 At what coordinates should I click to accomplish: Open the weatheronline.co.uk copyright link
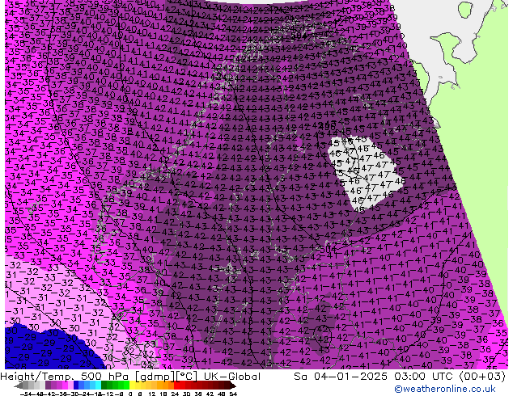tap(444, 389)
